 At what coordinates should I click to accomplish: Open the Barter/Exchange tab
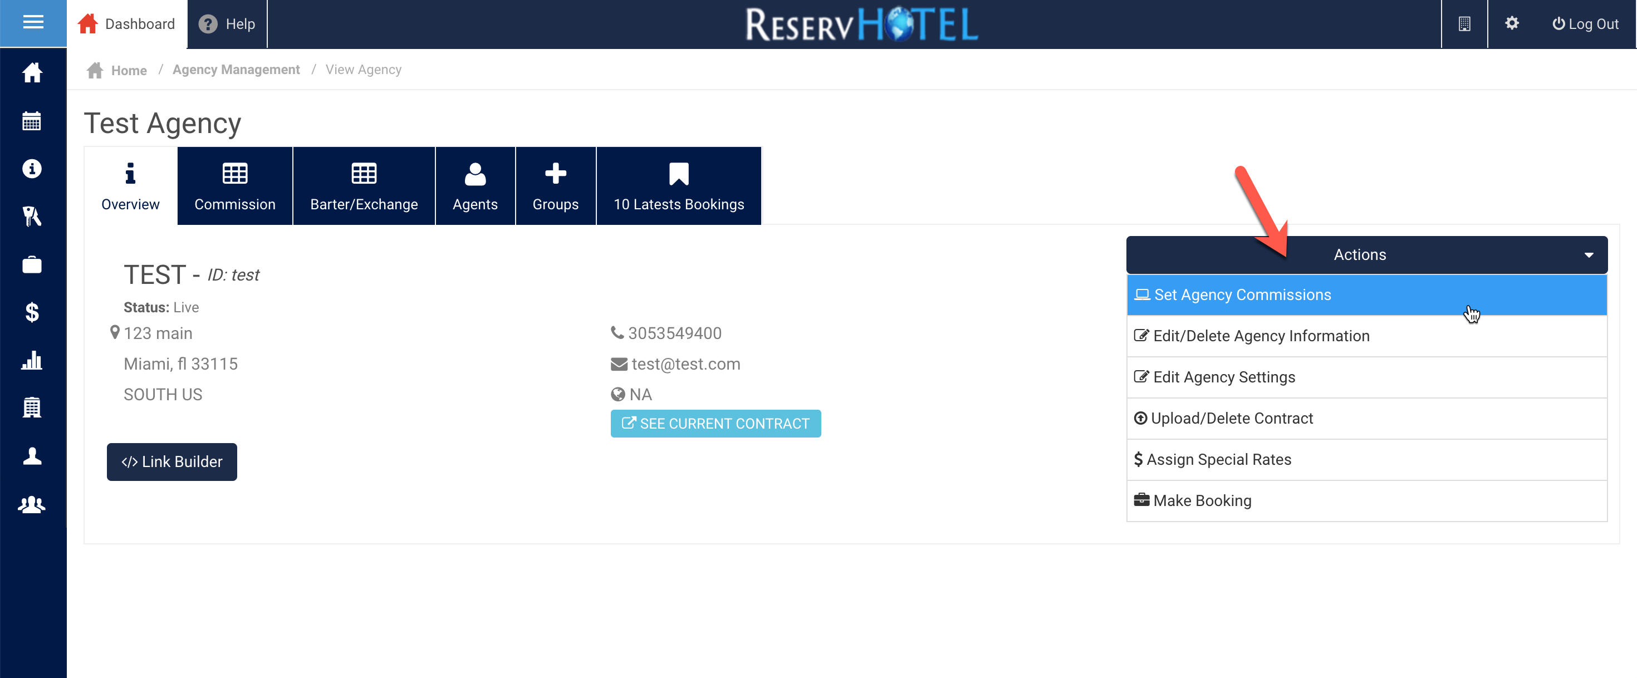tap(364, 186)
